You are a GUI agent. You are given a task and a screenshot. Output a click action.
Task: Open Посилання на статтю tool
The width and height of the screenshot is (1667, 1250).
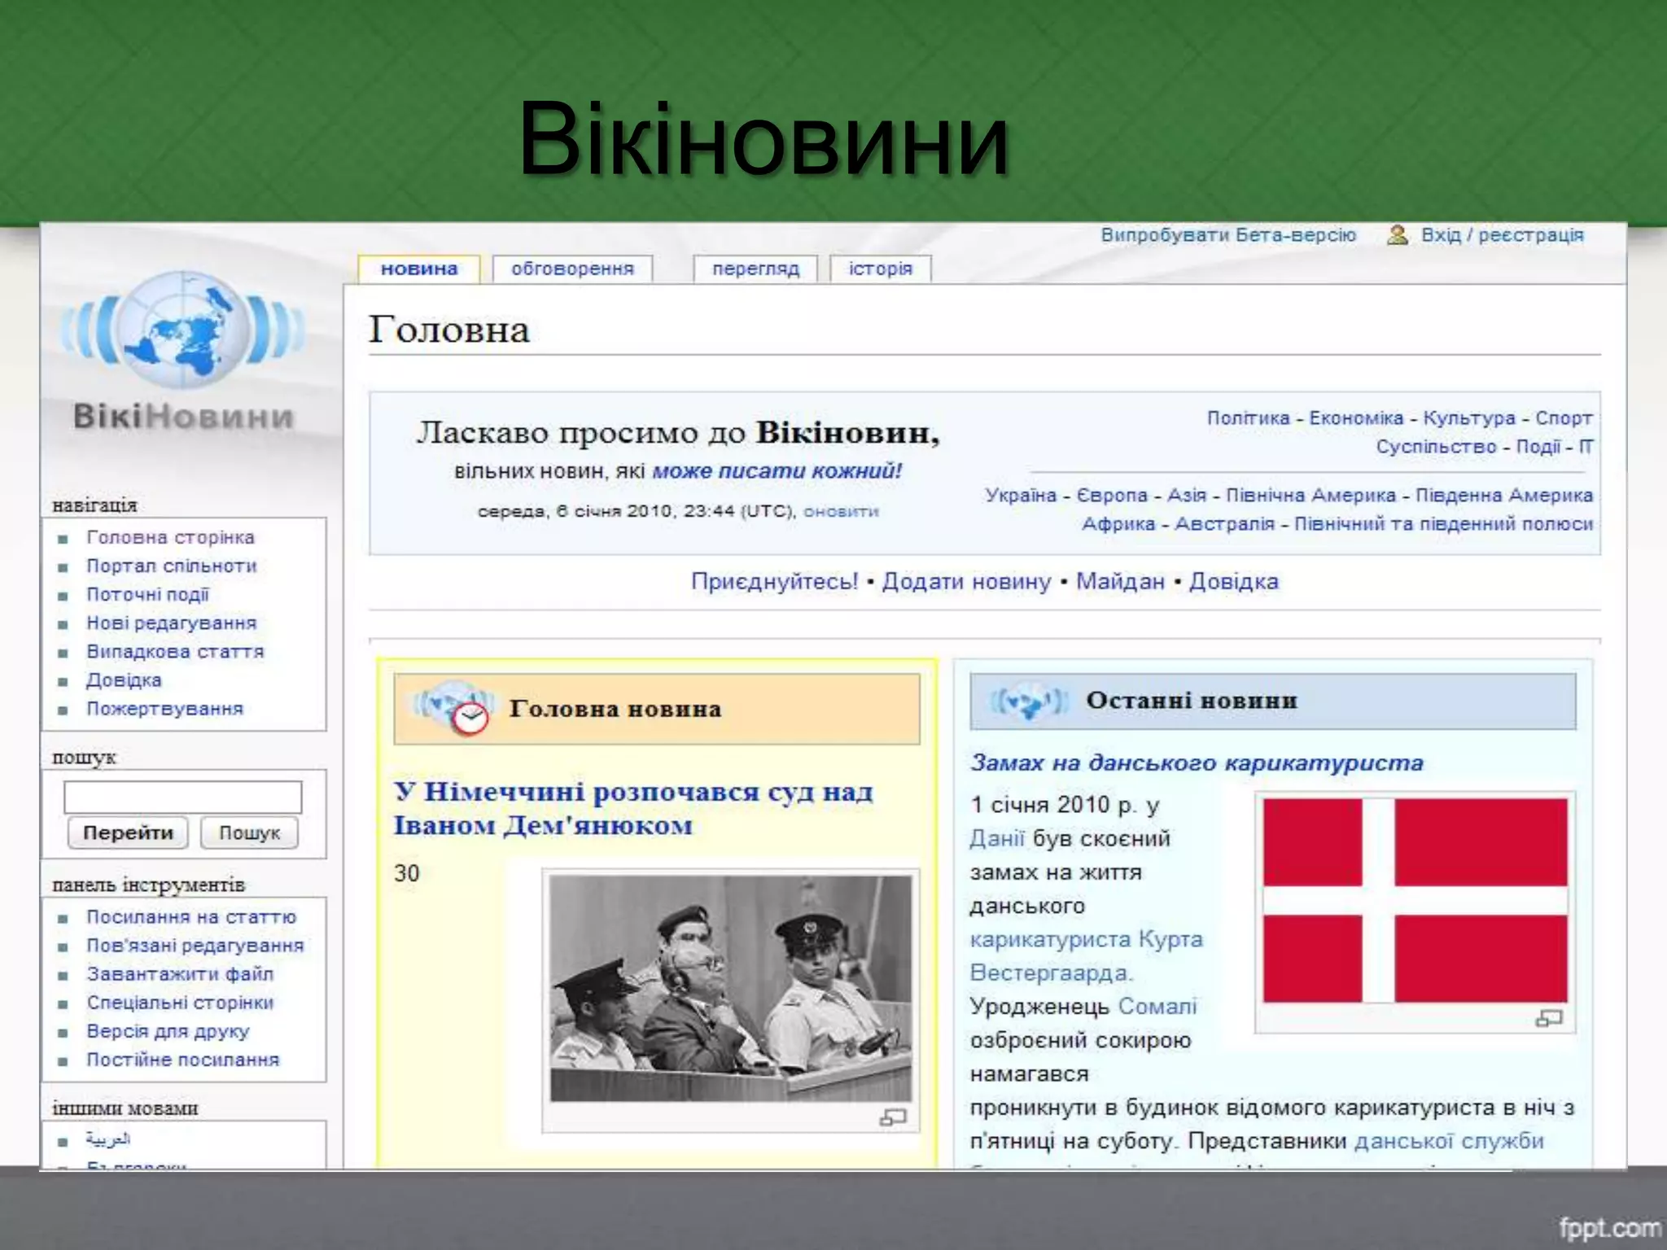pyautogui.click(x=191, y=917)
